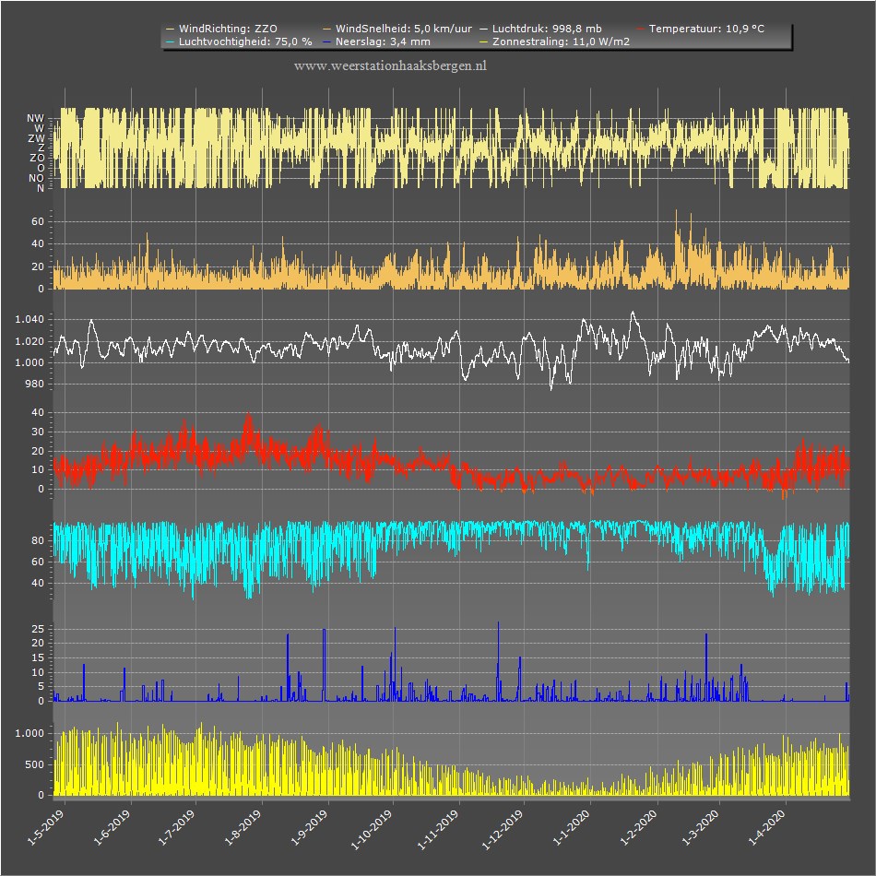Click the 1-2-2020 date axis label
Viewport: 876px width, 876px height.
tap(639, 827)
